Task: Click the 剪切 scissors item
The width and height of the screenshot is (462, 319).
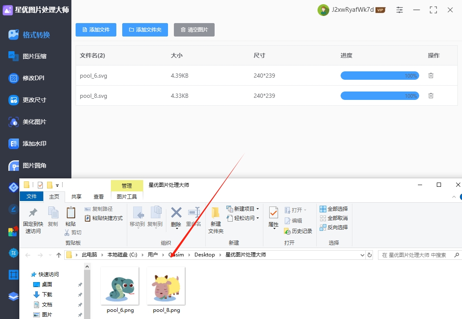Action: pyautogui.click(x=73, y=233)
